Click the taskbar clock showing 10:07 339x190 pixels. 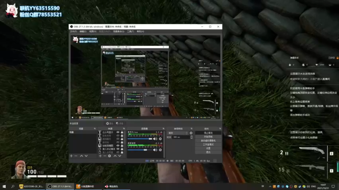click(323, 186)
